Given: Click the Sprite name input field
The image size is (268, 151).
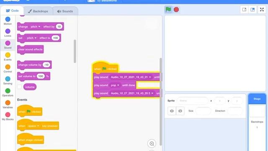Looking at the screenshot, I should click(x=193, y=101).
